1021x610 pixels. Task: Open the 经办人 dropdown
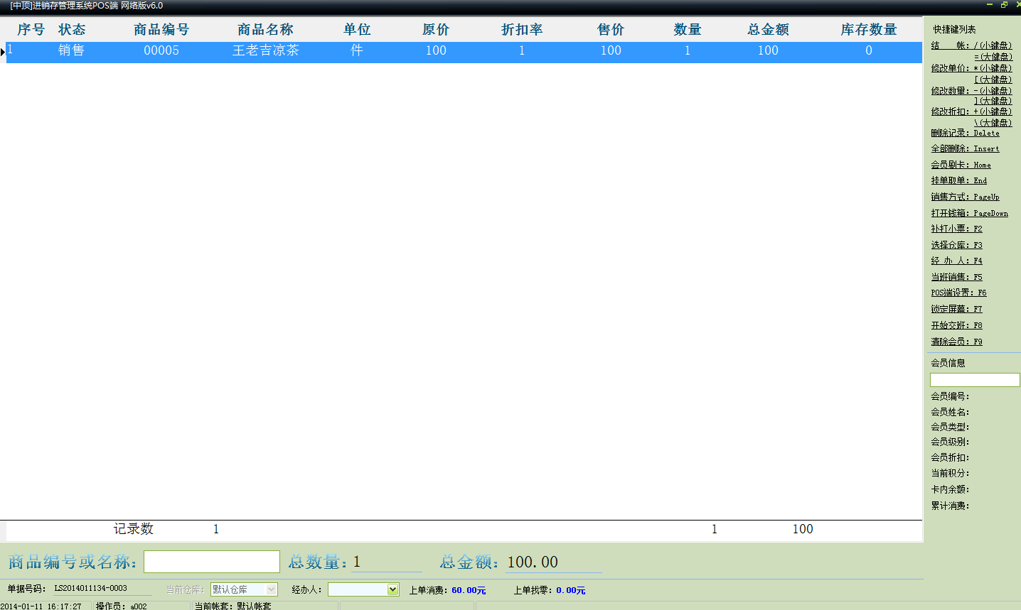click(392, 589)
